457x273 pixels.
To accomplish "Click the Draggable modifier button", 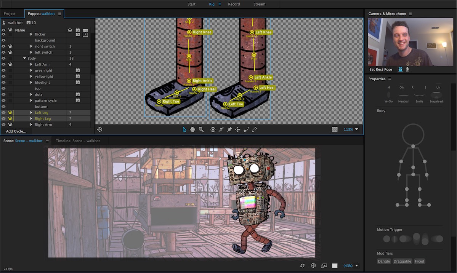I will (402, 261).
